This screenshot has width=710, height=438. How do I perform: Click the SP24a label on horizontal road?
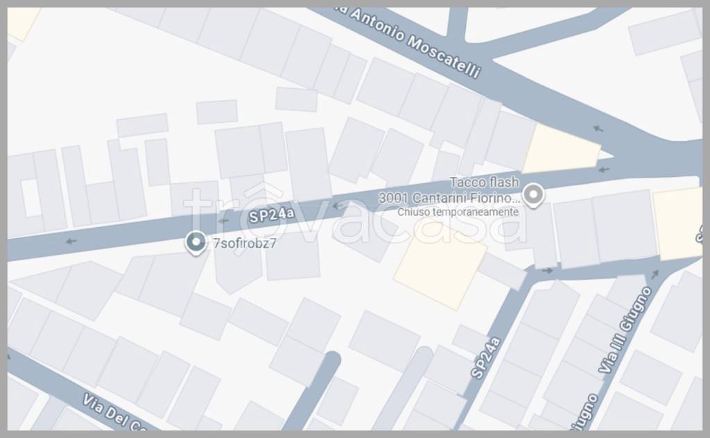(271, 214)
